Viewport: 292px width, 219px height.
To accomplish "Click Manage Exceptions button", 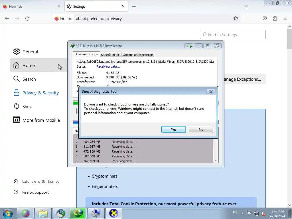I will pos(245,79).
